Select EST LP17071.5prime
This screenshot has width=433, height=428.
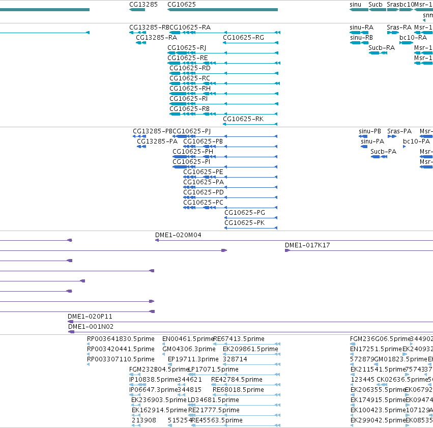click(x=214, y=369)
